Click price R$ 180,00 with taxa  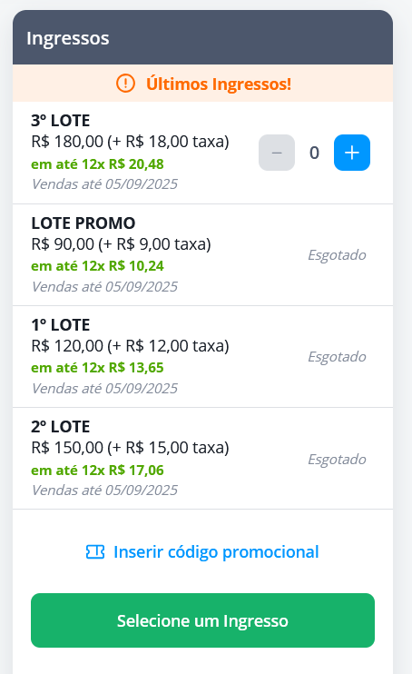coord(130,142)
